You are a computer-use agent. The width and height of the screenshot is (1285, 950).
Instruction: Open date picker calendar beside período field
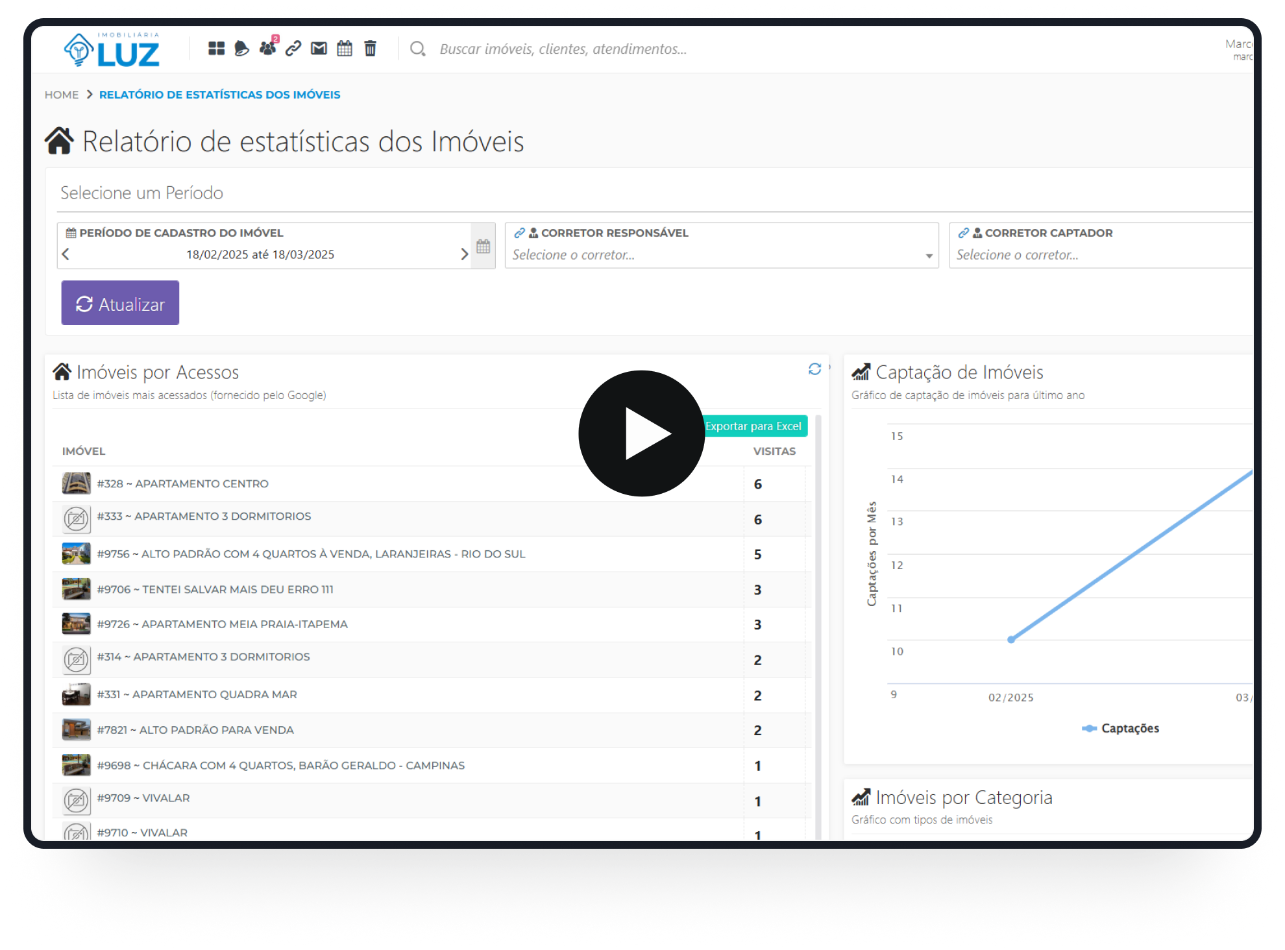(483, 246)
